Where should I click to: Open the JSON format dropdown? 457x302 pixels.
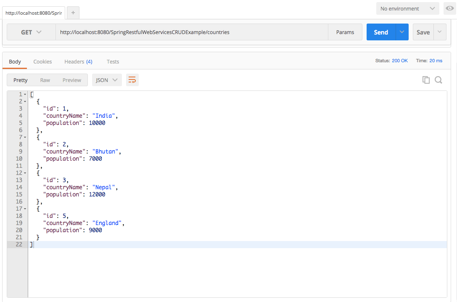pyautogui.click(x=107, y=80)
